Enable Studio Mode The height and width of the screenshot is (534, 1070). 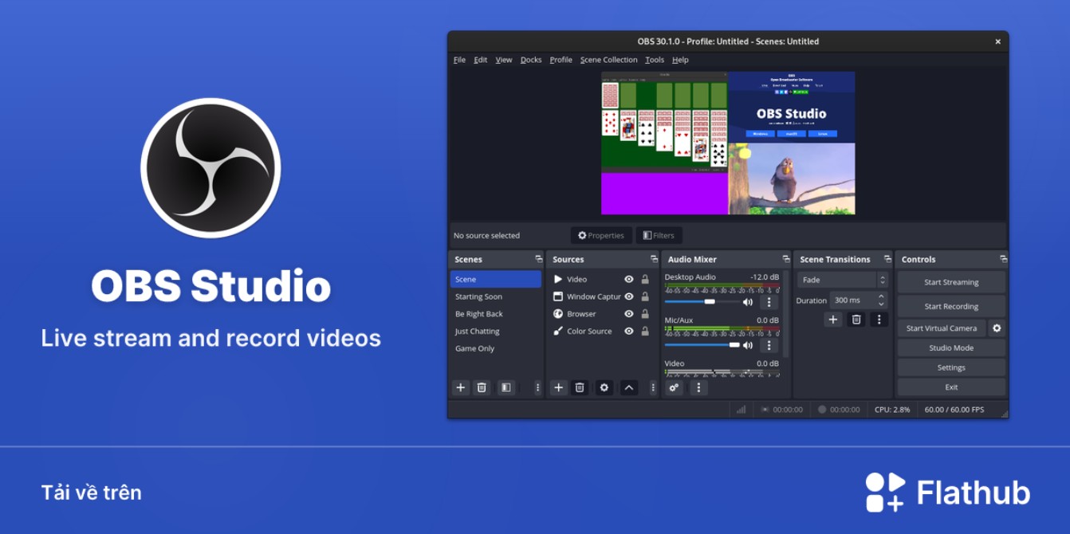951,347
